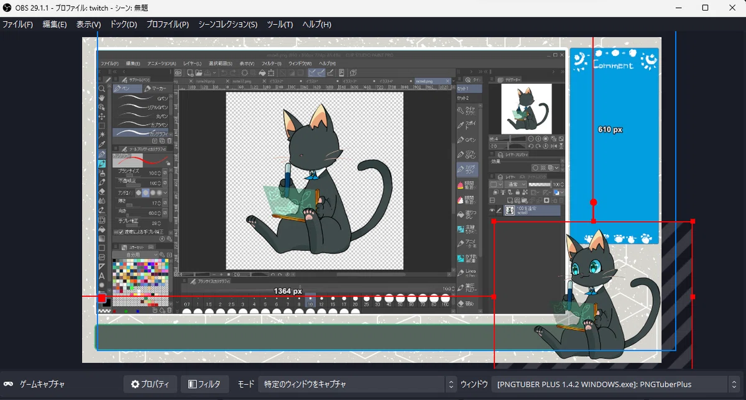Viewport: 746px width, 400px height.
Task: Open the 表示(V) menu in OBS
Action: point(88,25)
